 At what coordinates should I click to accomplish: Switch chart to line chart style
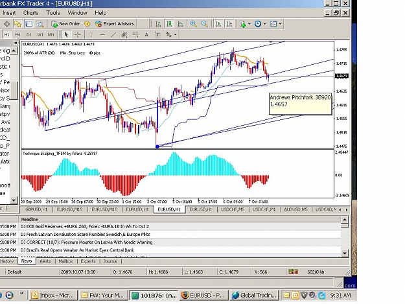pyautogui.click(x=180, y=24)
